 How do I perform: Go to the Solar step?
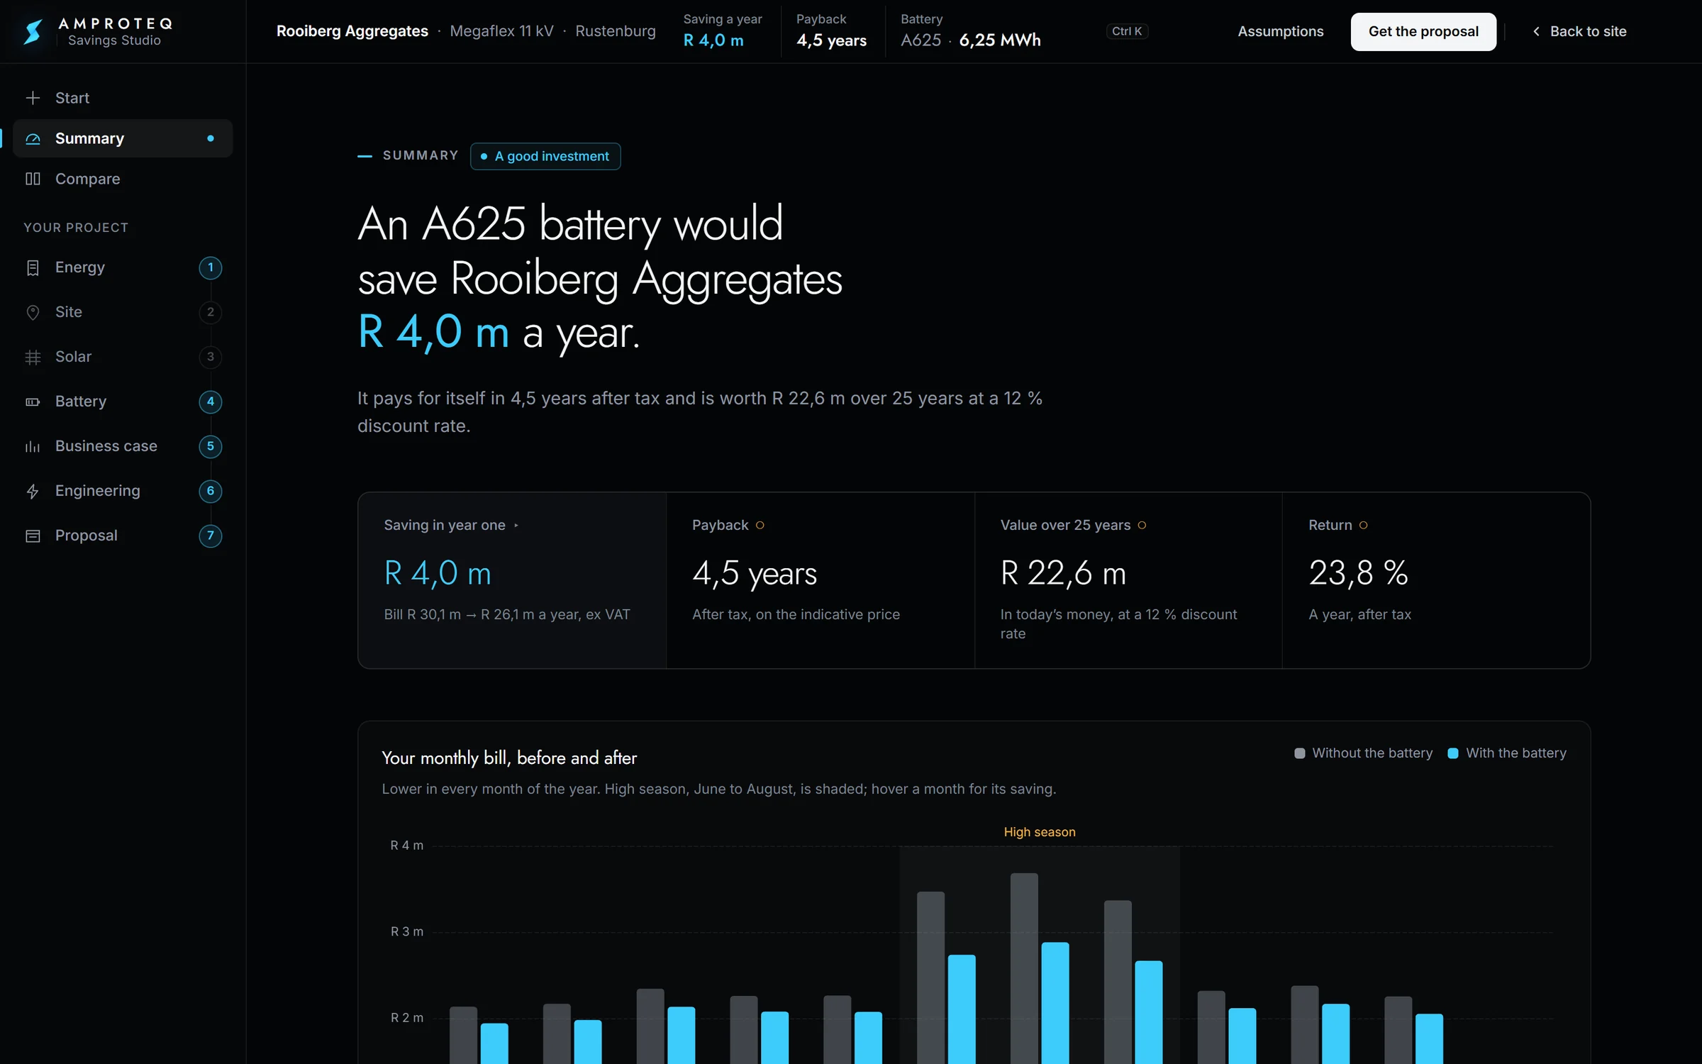pyautogui.click(x=122, y=357)
